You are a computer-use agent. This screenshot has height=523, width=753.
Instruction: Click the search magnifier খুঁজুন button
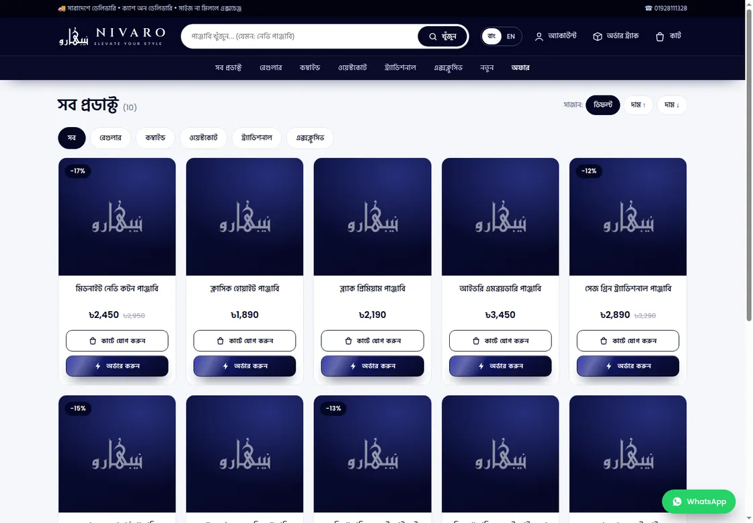[442, 36]
